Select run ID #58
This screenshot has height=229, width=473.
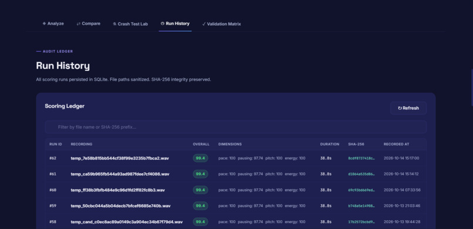(53, 222)
